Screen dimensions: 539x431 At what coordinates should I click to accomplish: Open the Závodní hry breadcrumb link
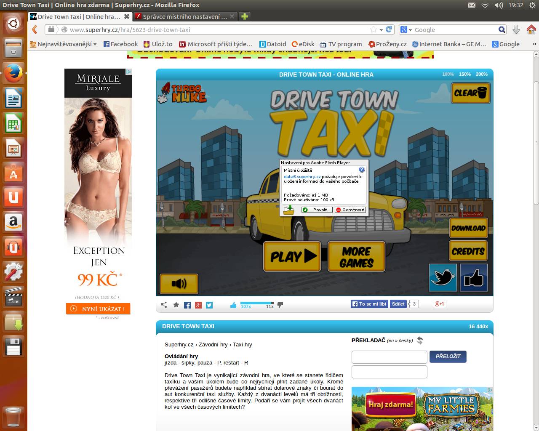(213, 344)
